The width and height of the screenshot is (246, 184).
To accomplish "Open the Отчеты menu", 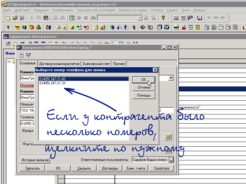I will 157,10.
